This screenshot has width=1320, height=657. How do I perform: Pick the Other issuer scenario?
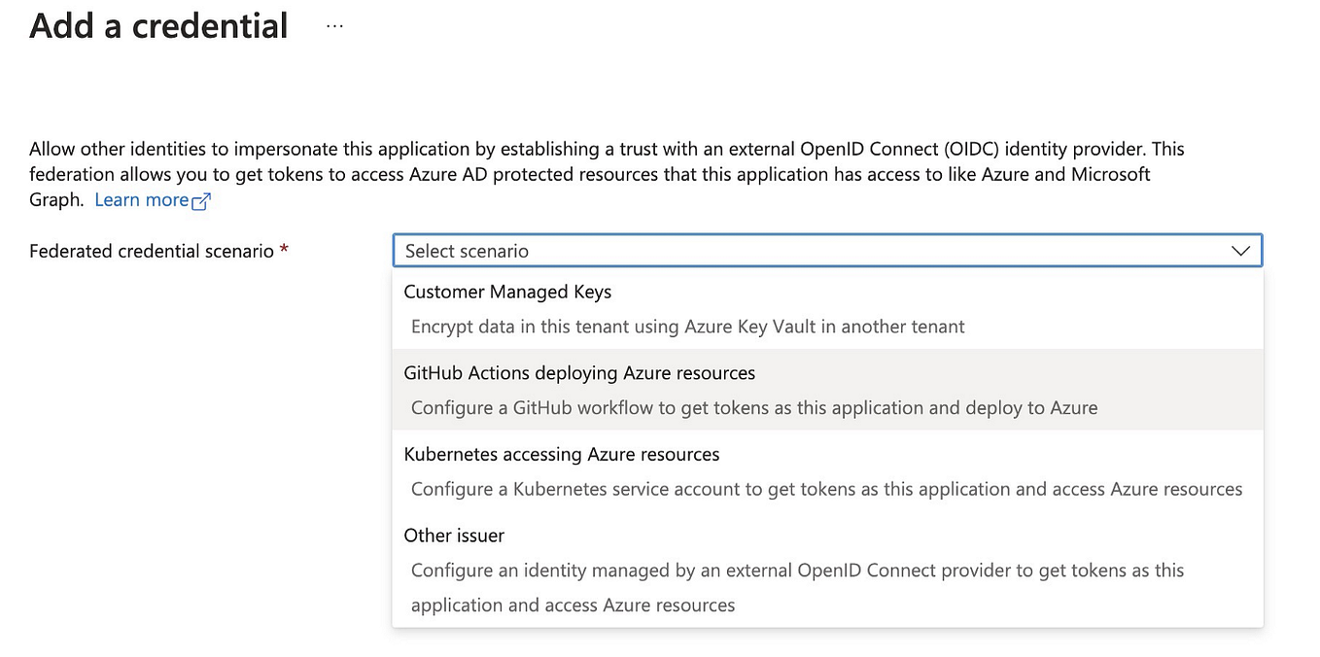coord(454,535)
